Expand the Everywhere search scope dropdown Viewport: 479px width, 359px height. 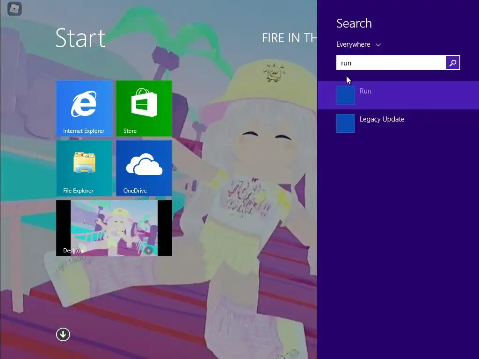(x=358, y=44)
